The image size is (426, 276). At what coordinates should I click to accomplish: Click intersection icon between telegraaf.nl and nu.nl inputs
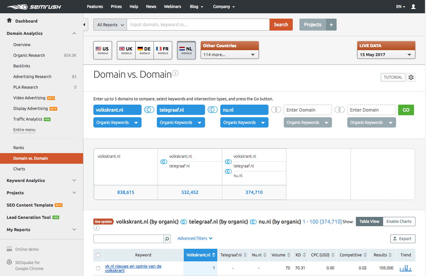click(x=213, y=110)
